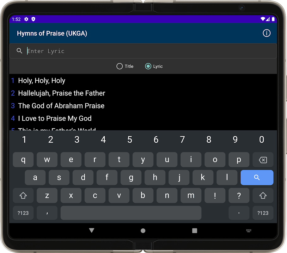The height and width of the screenshot is (253, 287).
Task: Tap the letter c key
Action: coord(95,195)
